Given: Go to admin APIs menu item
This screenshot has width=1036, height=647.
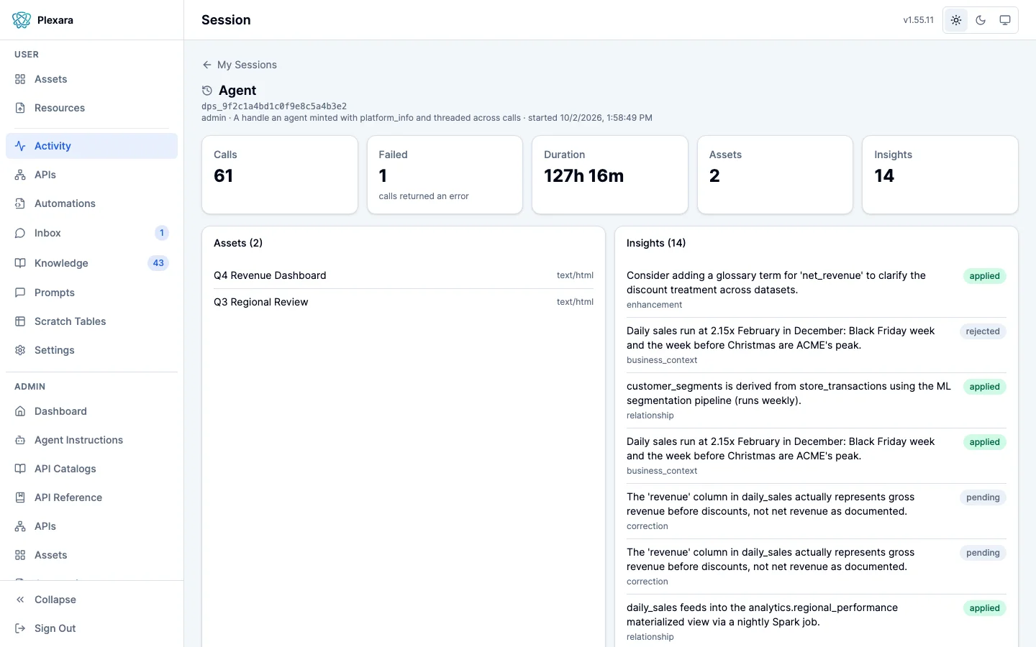Looking at the screenshot, I should pos(91,526).
